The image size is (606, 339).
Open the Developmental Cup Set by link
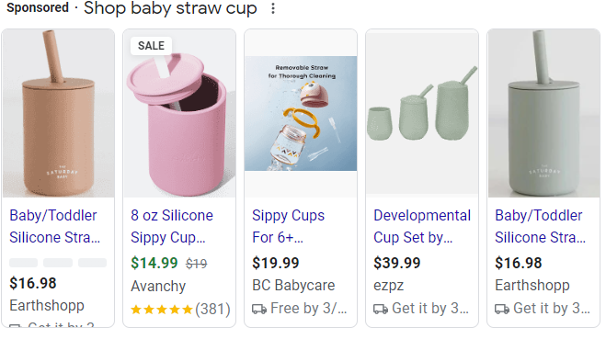[x=422, y=226]
